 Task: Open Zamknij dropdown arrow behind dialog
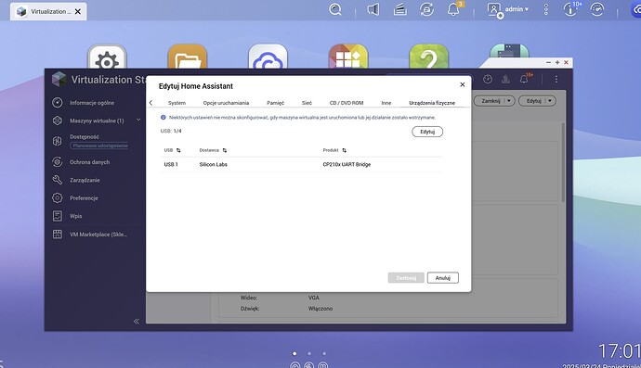tap(508, 101)
